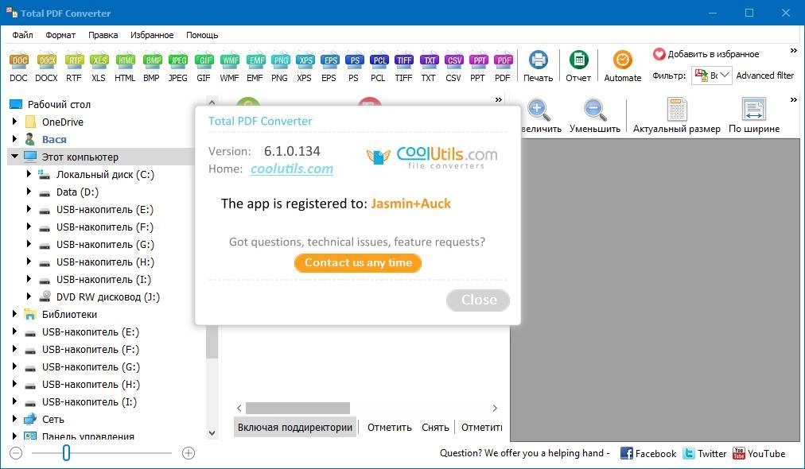Fit preview По ширине
Viewport: 805px width, 469px height.
pyautogui.click(x=753, y=117)
